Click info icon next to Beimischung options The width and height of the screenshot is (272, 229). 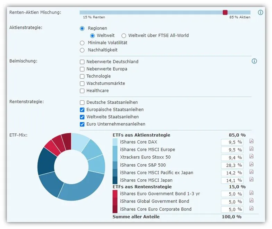[x=254, y=61]
